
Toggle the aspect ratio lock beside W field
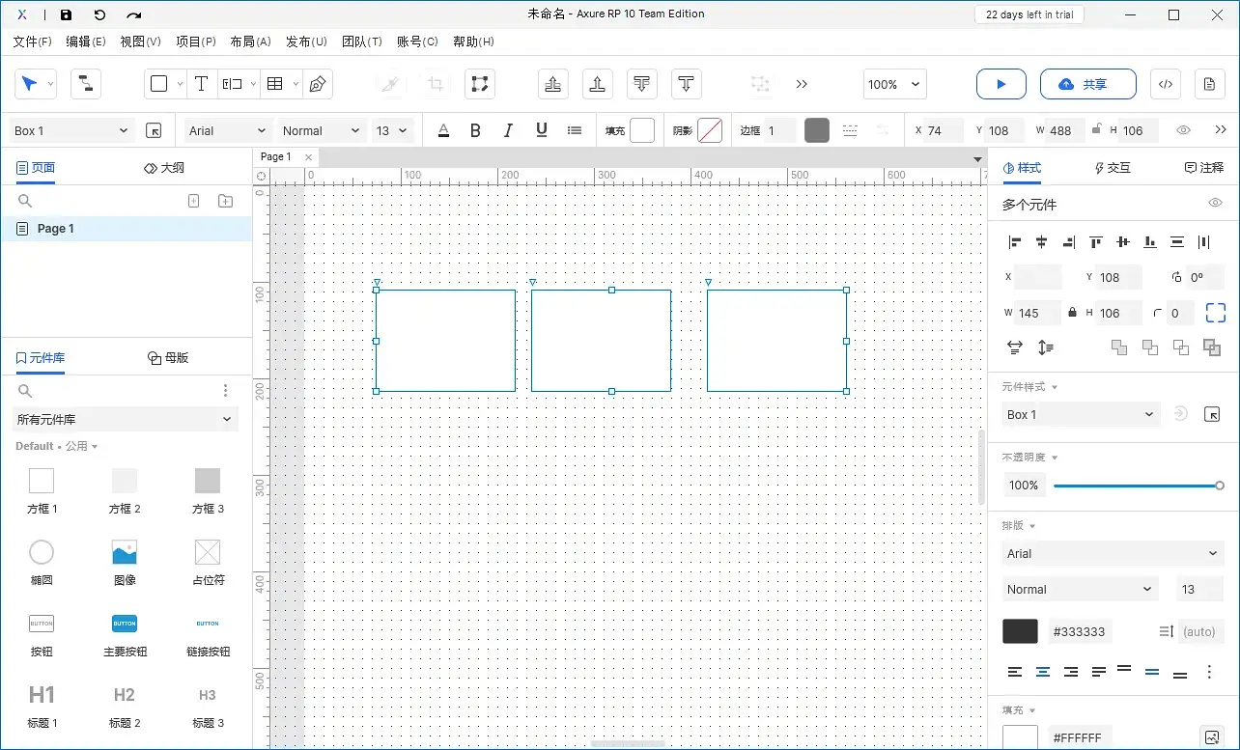pyautogui.click(x=1072, y=313)
